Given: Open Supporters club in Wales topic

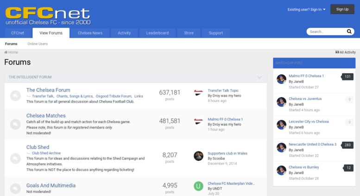Looking at the screenshot, I should click(227, 153).
